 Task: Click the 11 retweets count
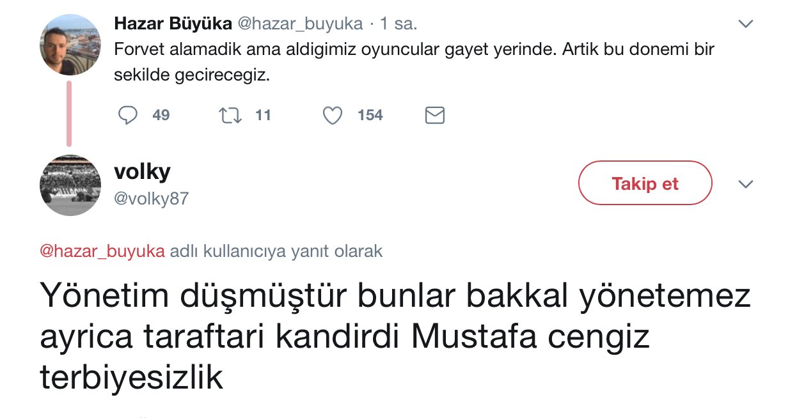[x=263, y=115]
